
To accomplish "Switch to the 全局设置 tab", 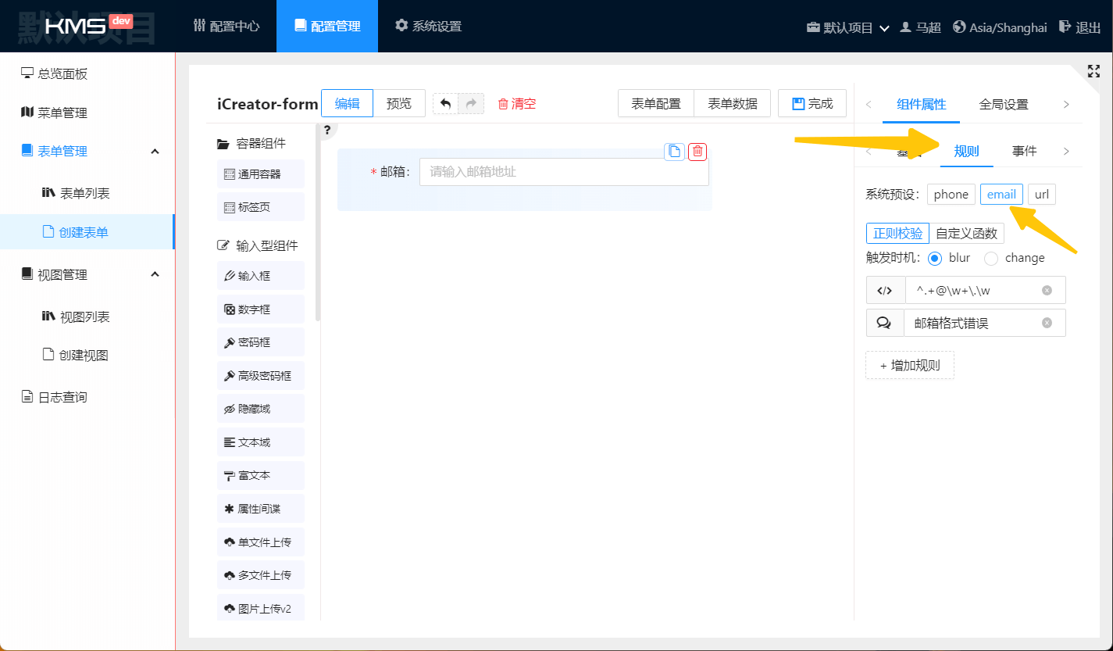I will pyautogui.click(x=1004, y=105).
